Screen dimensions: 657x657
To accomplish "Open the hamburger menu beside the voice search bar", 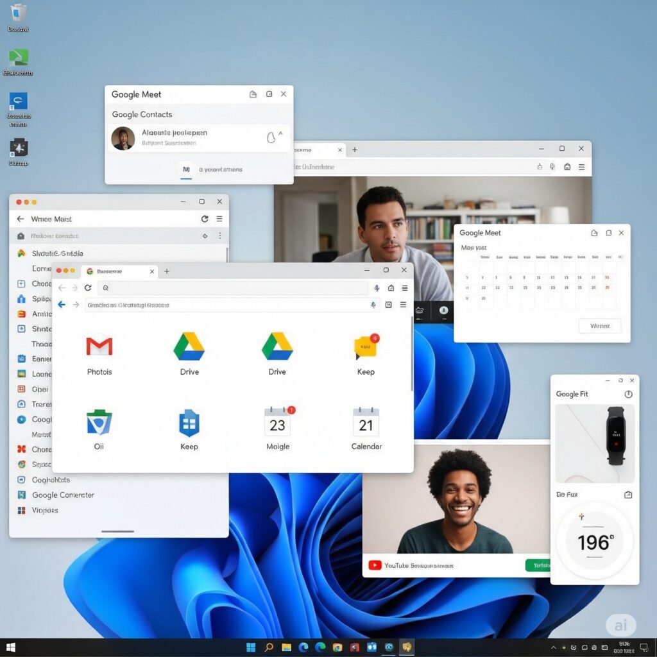I will 405,288.
